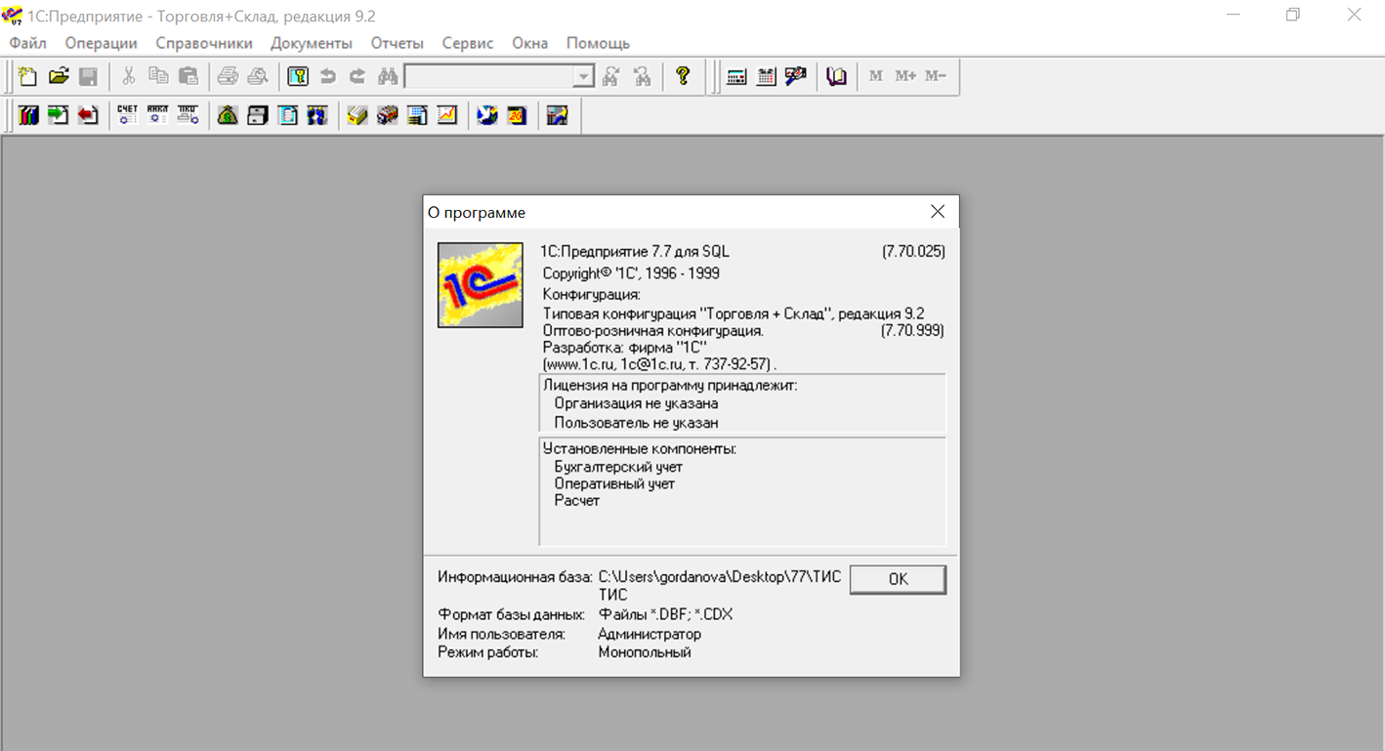Click the Redo arrow icon
1385x751 pixels.
coord(357,76)
